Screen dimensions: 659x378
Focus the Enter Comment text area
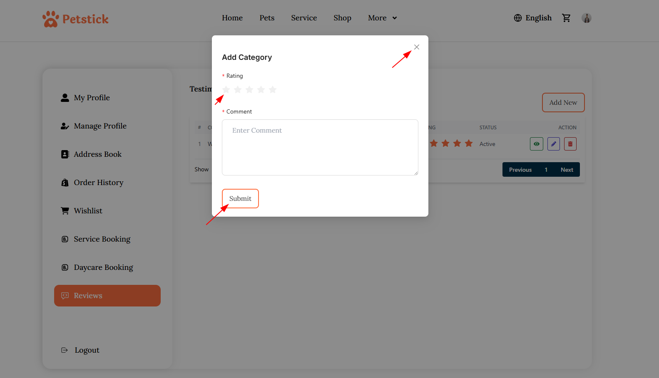tap(320, 147)
